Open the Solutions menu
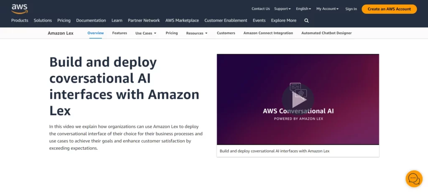This screenshot has height=194, width=428. [x=43, y=20]
